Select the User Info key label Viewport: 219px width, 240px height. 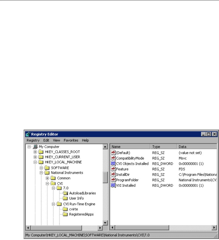(x=77, y=198)
